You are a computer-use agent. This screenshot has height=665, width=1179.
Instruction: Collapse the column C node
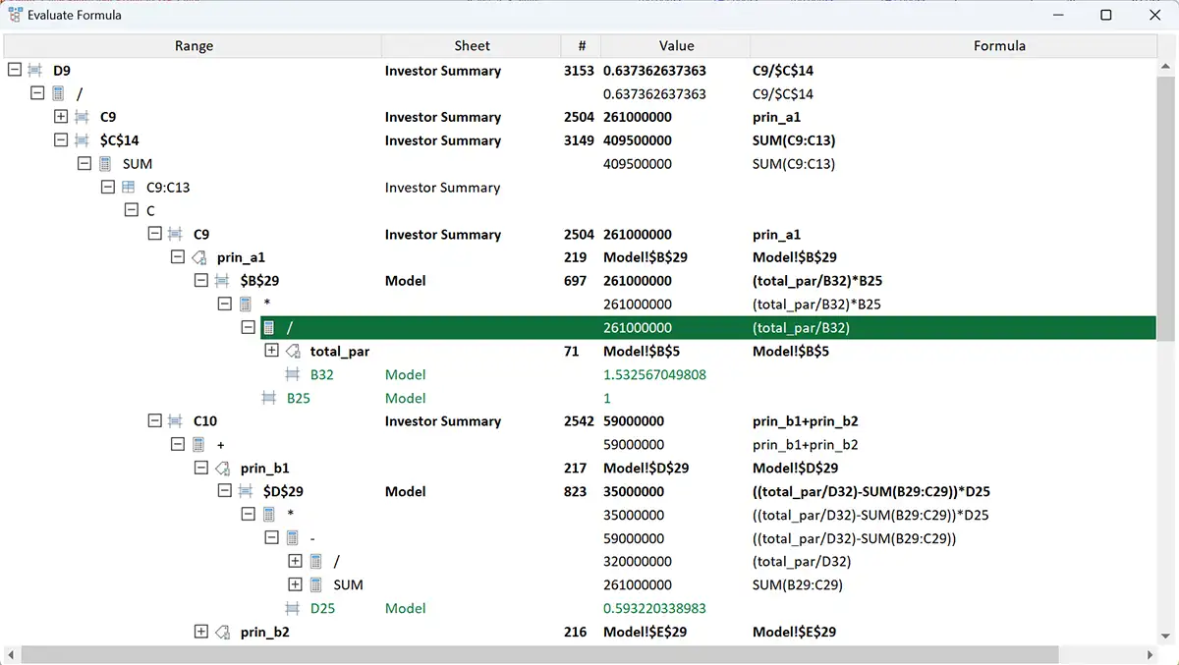pyautogui.click(x=132, y=210)
